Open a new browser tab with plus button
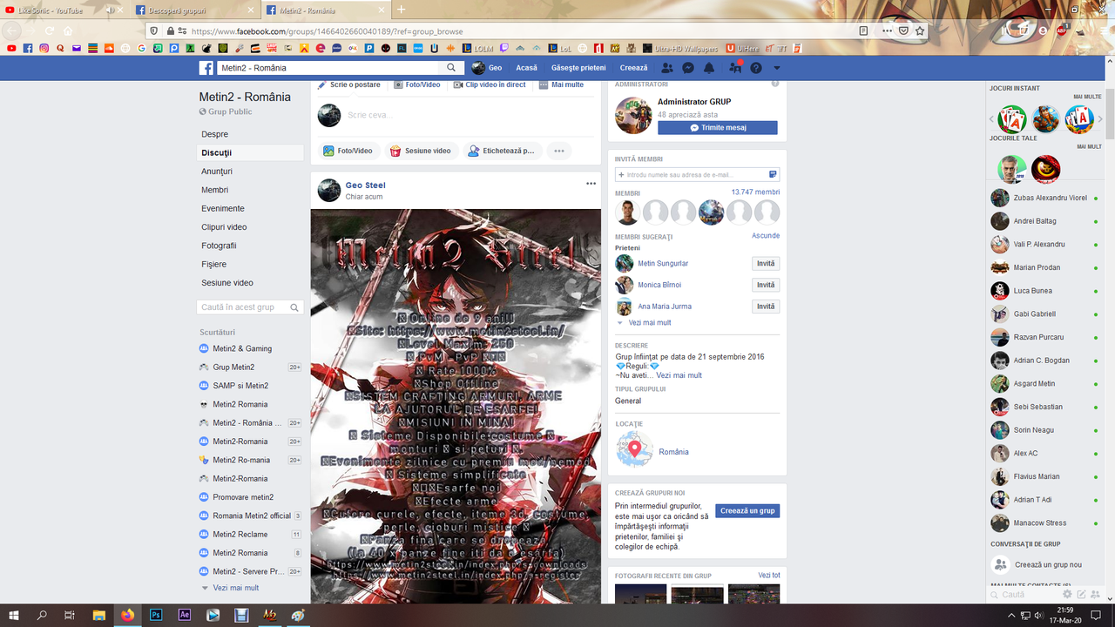This screenshot has width=1115, height=627. pos(401,10)
